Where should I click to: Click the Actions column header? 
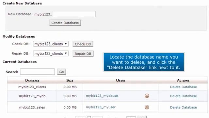pyautogui.click(x=183, y=80)
